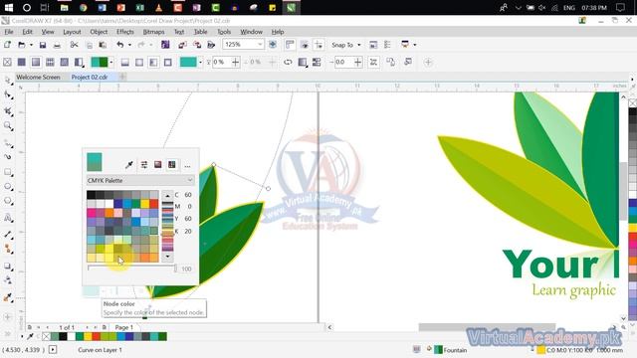Add new document tab plus button
637x358 pixels.
(x=122, y=77)
